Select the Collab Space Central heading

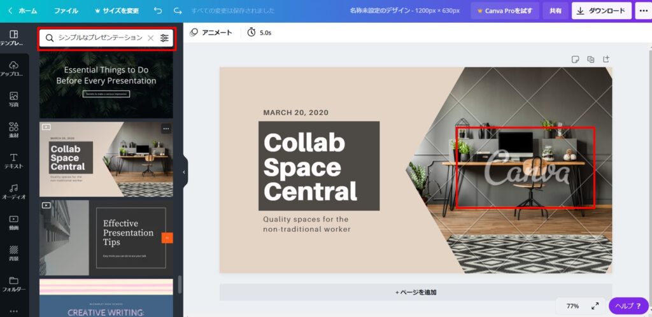pyautogui.click(x=310, y=167)
